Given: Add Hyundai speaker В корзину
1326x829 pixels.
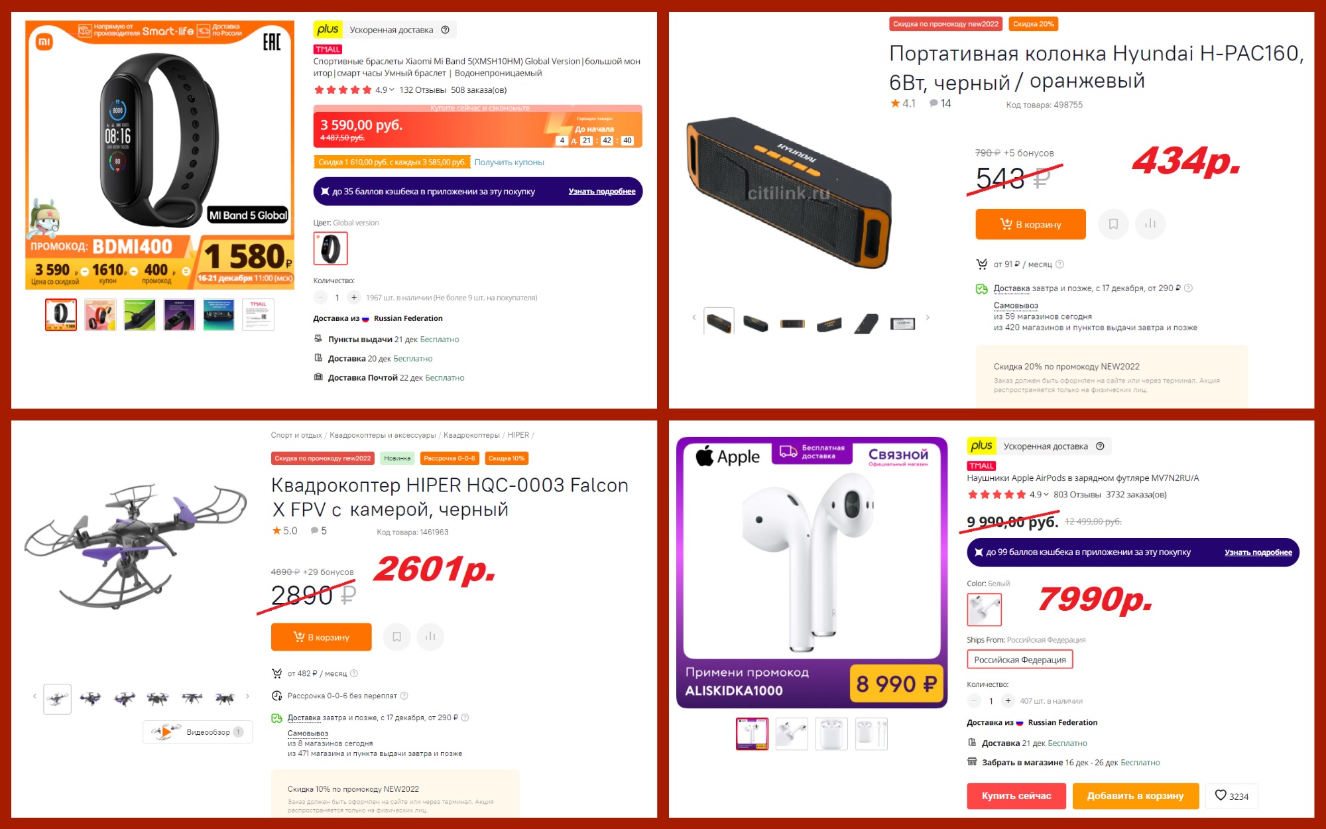Looking at the screenshot, I should [1030, 224].
